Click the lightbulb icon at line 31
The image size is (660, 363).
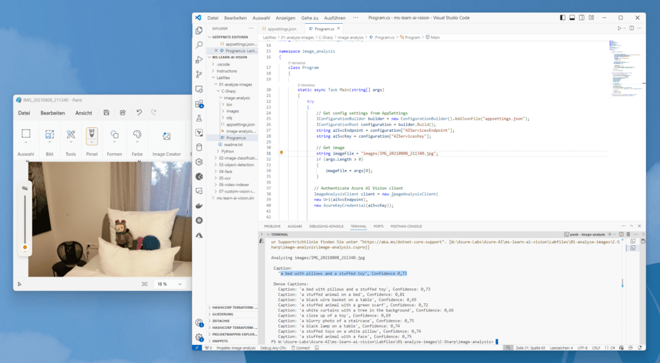281,153
